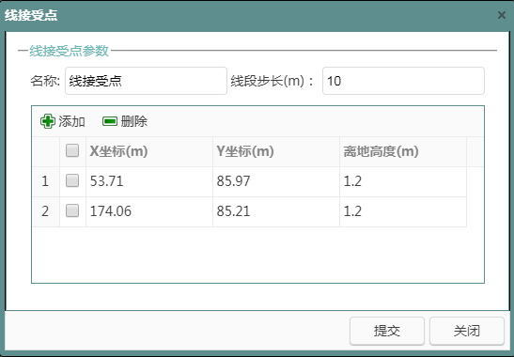
Task: Click the 离地高度(m) column header
Action: coord(403,151)
